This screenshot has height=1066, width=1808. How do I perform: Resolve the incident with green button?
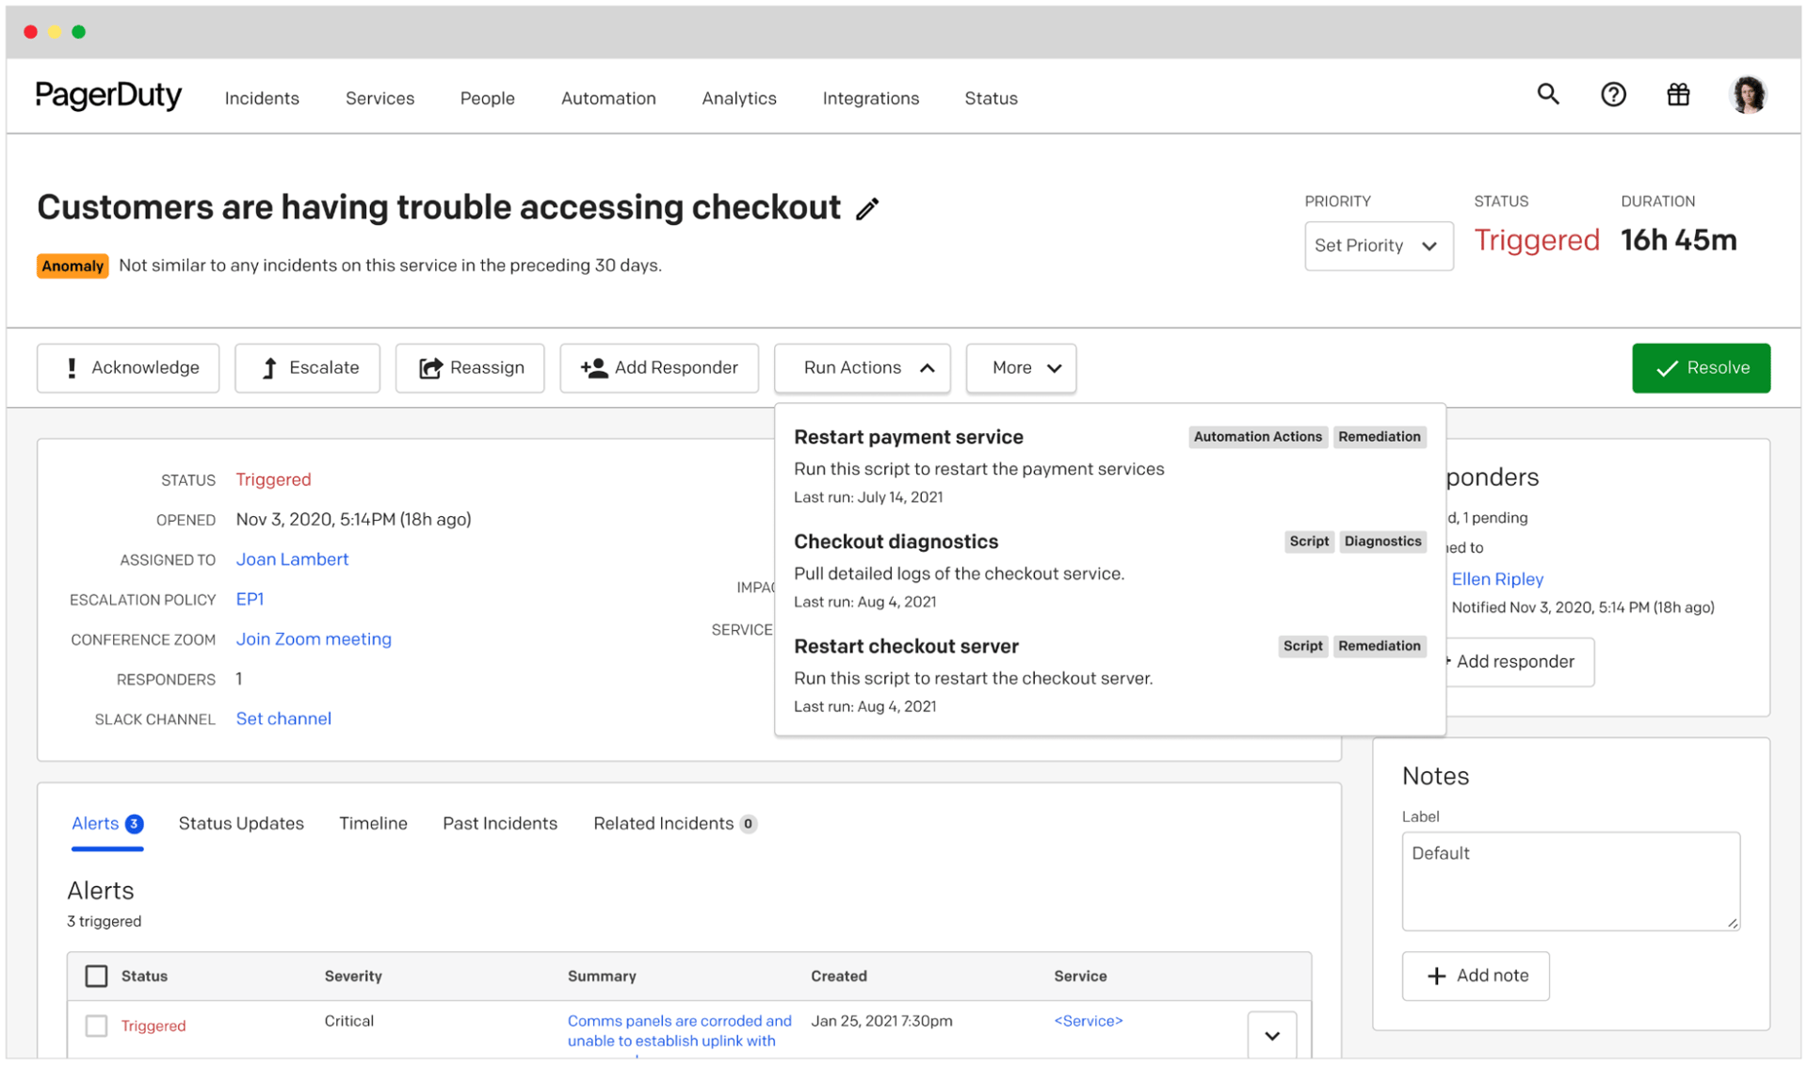[1701, 368]
